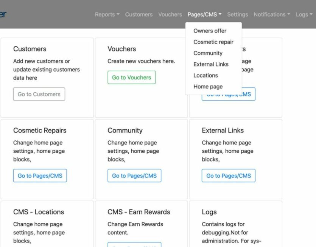
Task: Click the button partly hidden behind dropdown menu
Action: [248, 96]
